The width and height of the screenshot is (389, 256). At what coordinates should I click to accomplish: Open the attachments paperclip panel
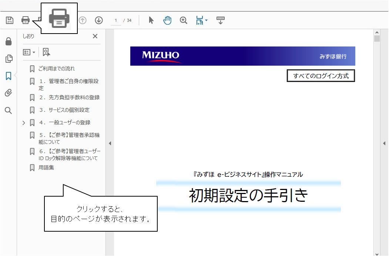click(x=8, y=93)
